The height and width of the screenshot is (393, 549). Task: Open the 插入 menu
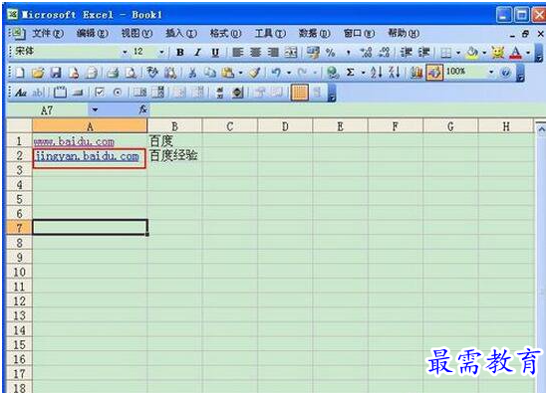pos(181,34)
